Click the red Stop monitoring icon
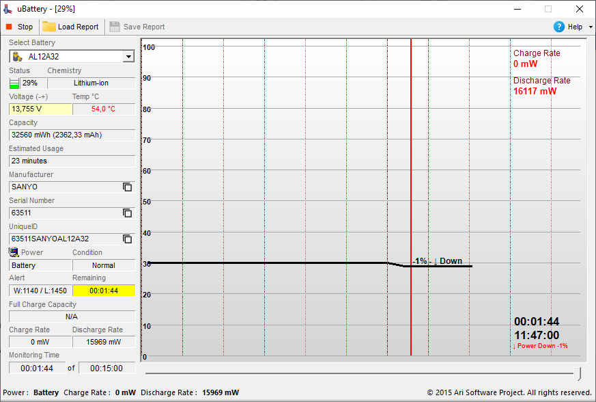Viewport: 596px width, 402px height. 9,27
